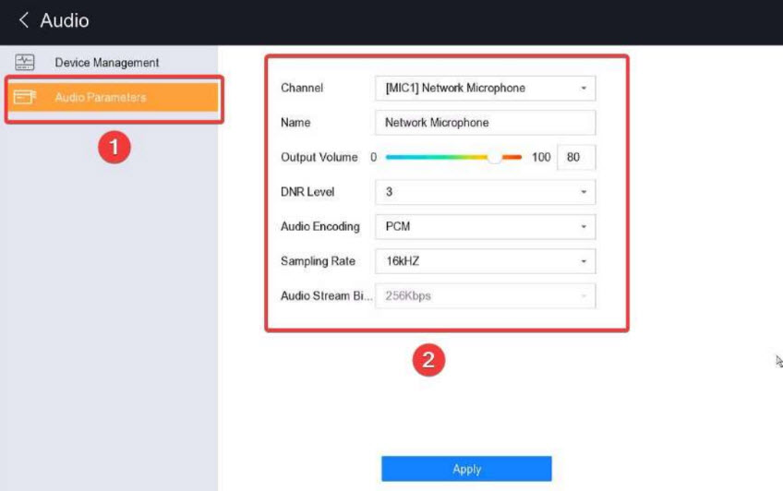Click the Audio page title text
The image size is (783, 491).
(65, 20)
